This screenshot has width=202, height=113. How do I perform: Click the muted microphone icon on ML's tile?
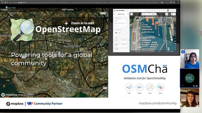(x=194, y=86)
